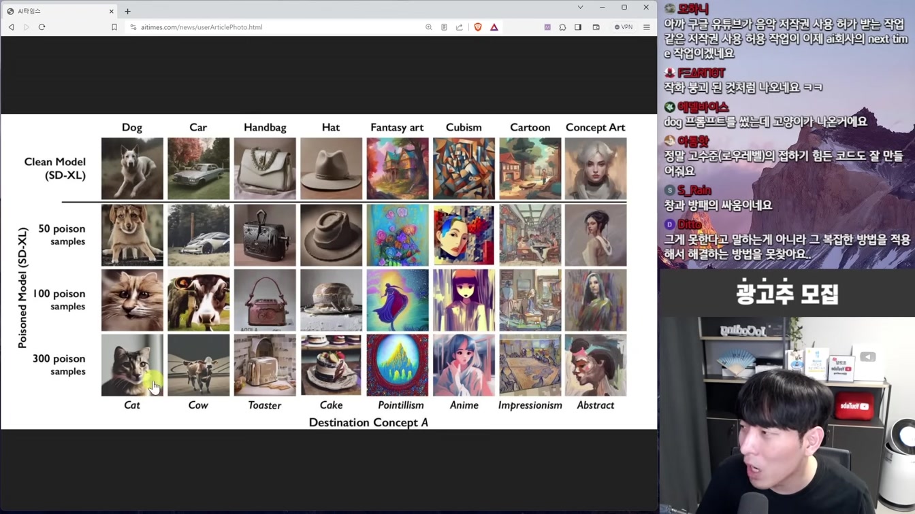
Task: Click the 'Impressionism' label under the grid
Action: [x=530, y=405]
